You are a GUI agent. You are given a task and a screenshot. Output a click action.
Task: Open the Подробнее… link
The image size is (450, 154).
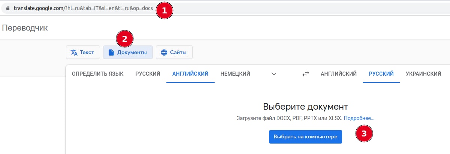[359, 118]
